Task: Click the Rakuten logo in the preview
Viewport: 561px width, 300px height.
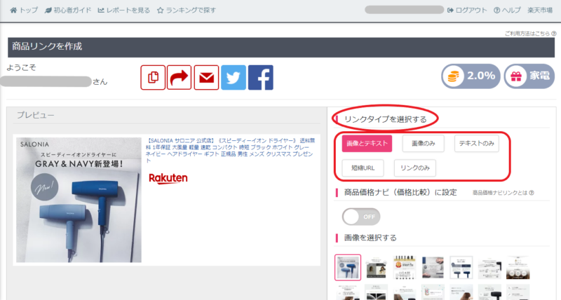Action: coord(168,178)
